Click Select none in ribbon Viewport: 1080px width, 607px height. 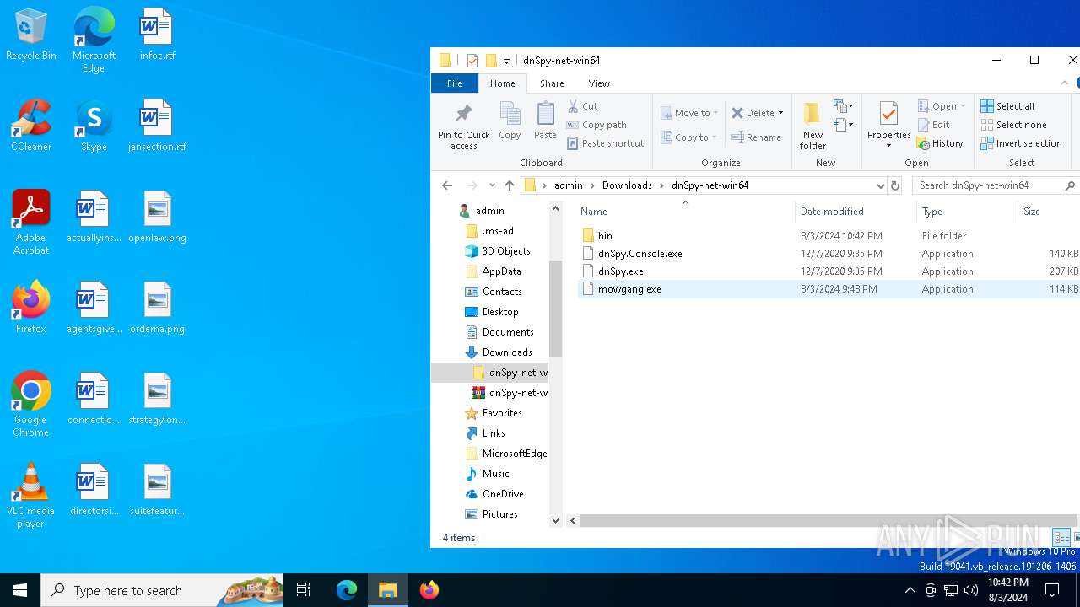point(1013,125)
